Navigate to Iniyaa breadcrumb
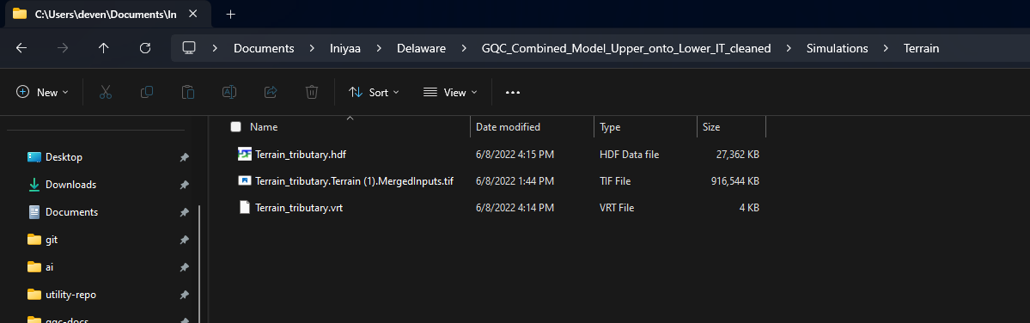 (345, 49)
